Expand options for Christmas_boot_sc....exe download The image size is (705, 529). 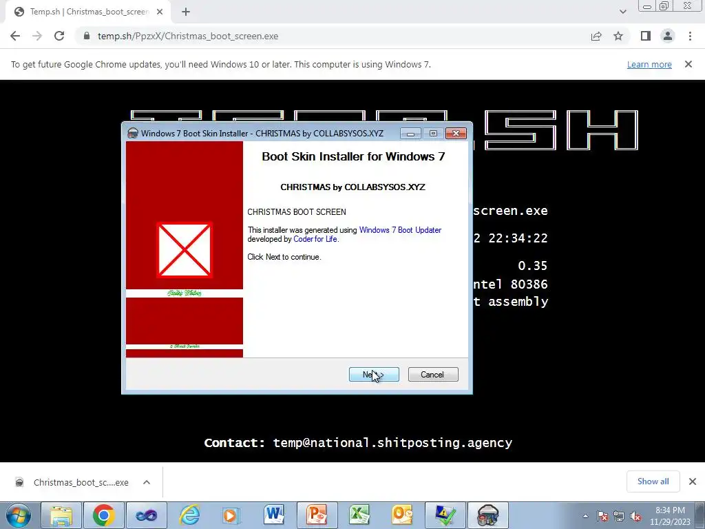tap(147, 482)
